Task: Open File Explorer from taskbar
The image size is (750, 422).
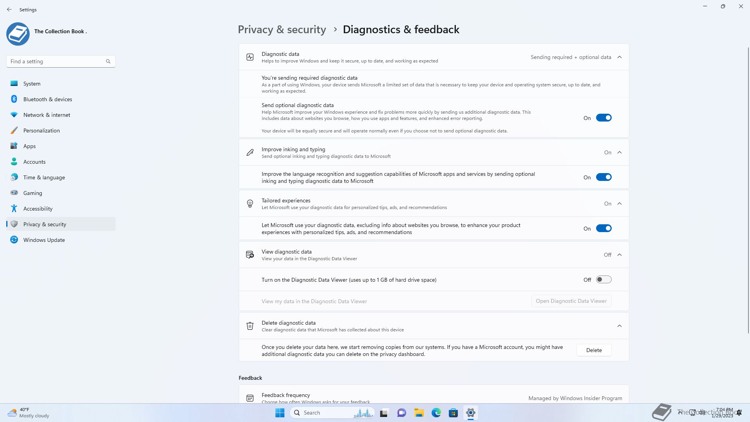Action: (x=419, y=413)
